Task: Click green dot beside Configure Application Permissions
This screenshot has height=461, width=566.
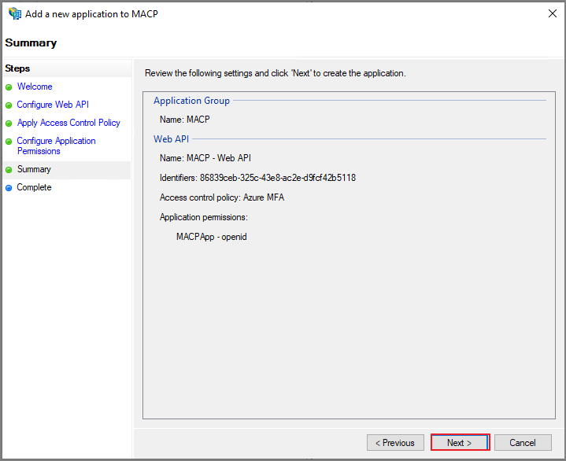Action: (x=9, y=142)
